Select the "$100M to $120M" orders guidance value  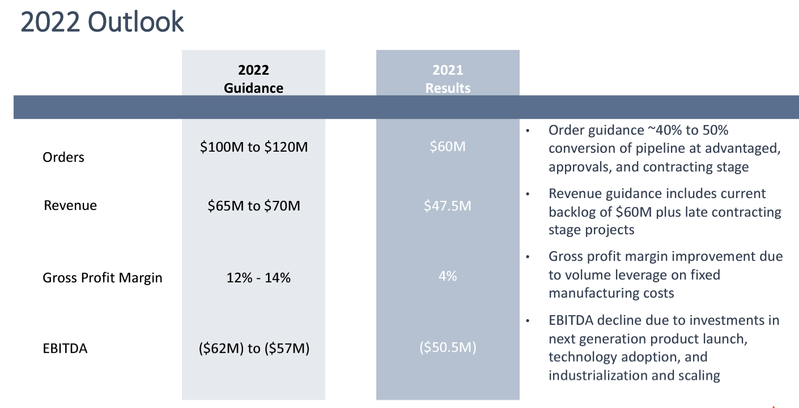(x=254, y=147)
